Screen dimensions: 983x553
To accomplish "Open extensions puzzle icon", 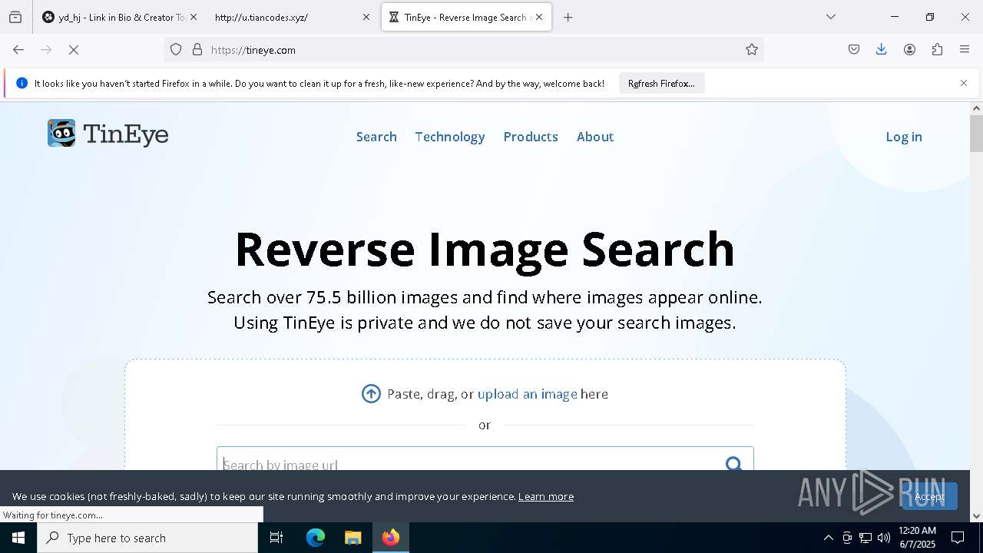I will point(937,50).
